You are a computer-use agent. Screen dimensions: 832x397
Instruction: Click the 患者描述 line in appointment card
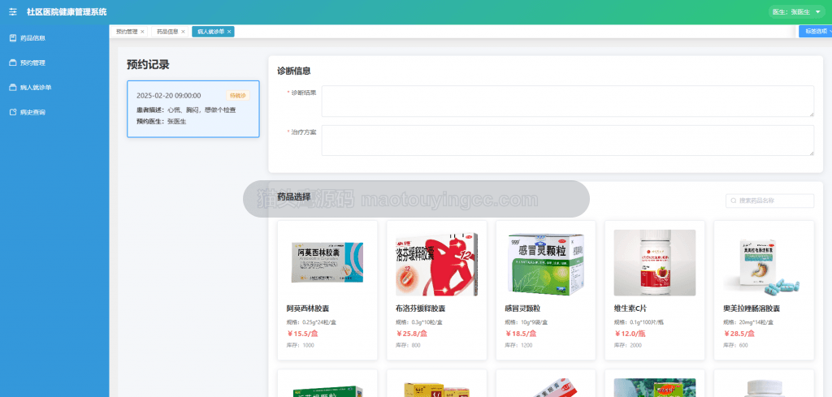(186, 110)
